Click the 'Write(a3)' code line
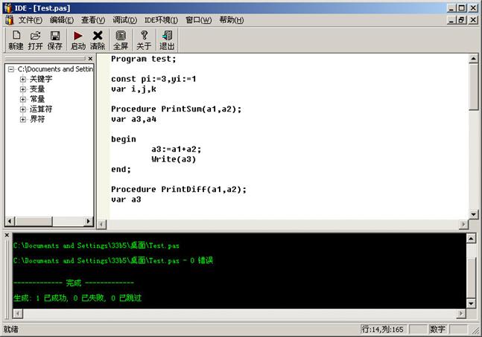 pyautogui.click(x=174, y=160)
